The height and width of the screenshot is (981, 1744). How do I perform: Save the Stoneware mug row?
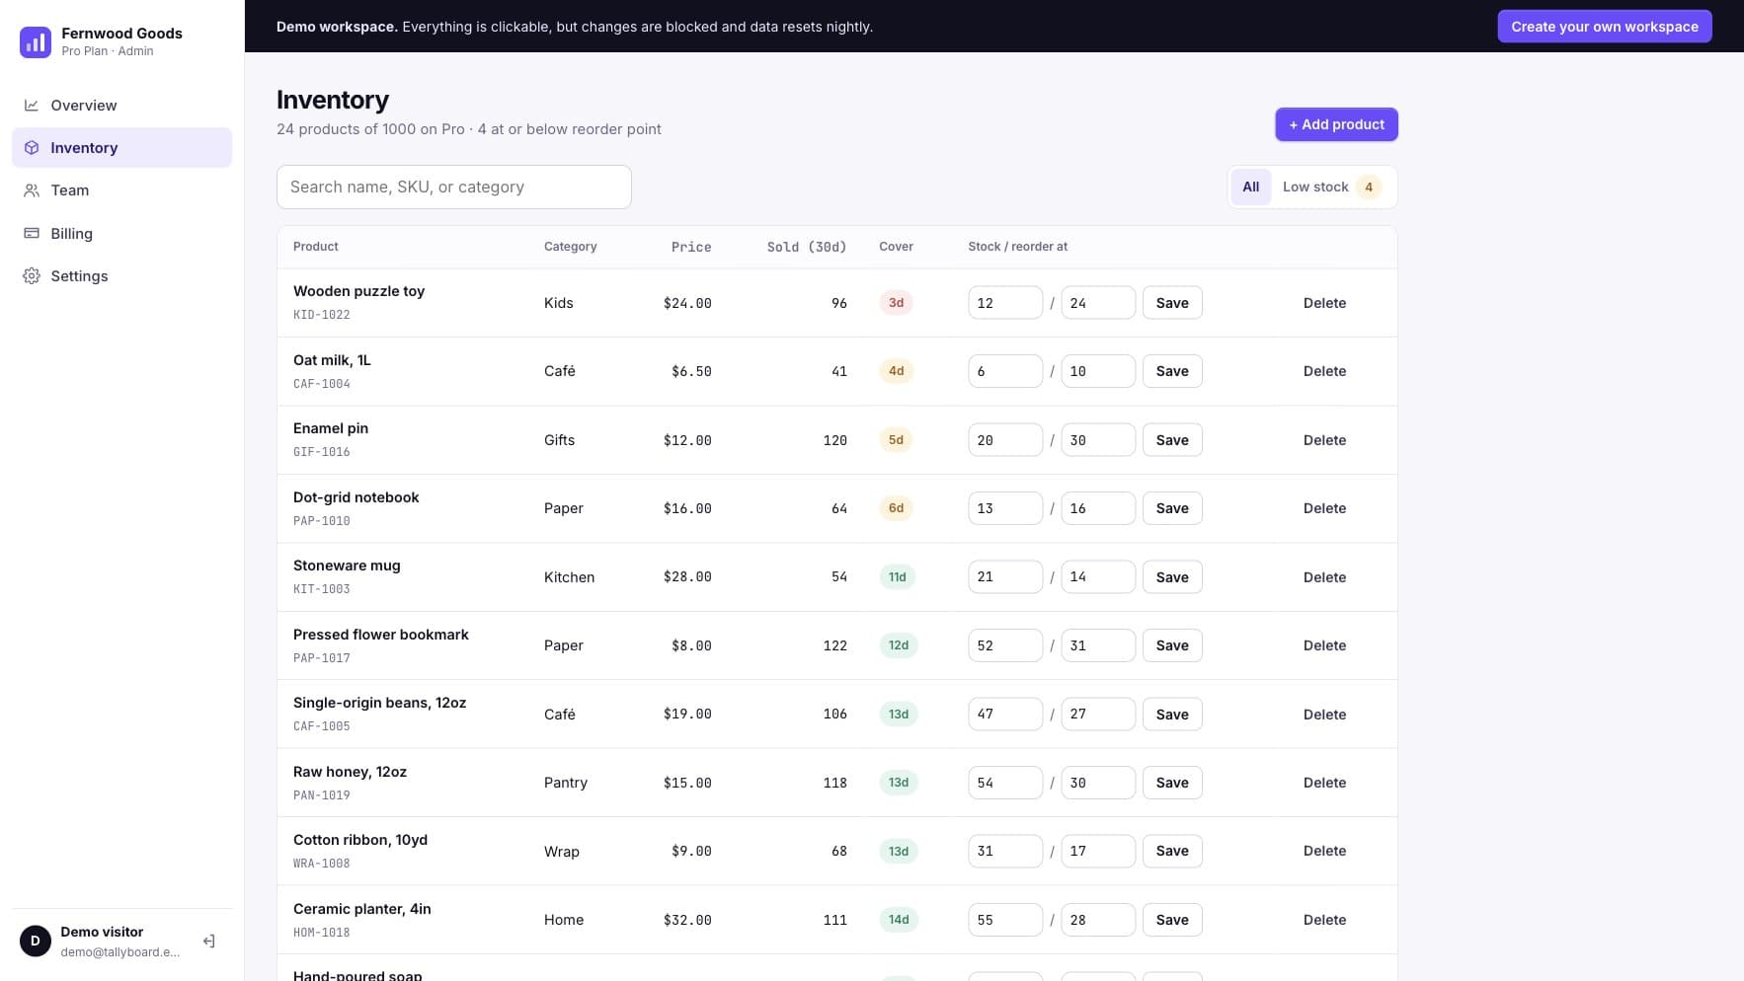(x=1172, y=577)
